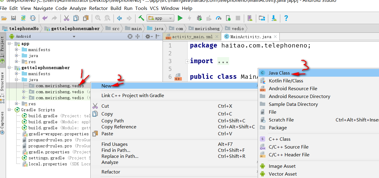The image size is (379, 178).
Task: Click the Save All toolbar icon
Action: click(14, 18)
